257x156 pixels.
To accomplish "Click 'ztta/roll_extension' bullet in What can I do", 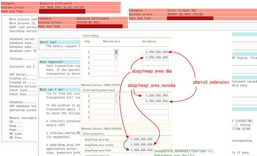I will 63,121.
